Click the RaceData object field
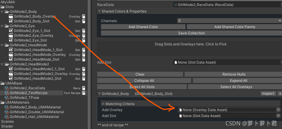 click(x=228, y=5)
